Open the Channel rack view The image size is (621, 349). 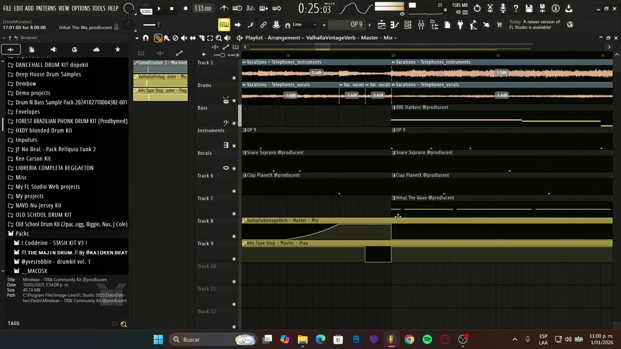pyautogui.click(x=408, y=25)
